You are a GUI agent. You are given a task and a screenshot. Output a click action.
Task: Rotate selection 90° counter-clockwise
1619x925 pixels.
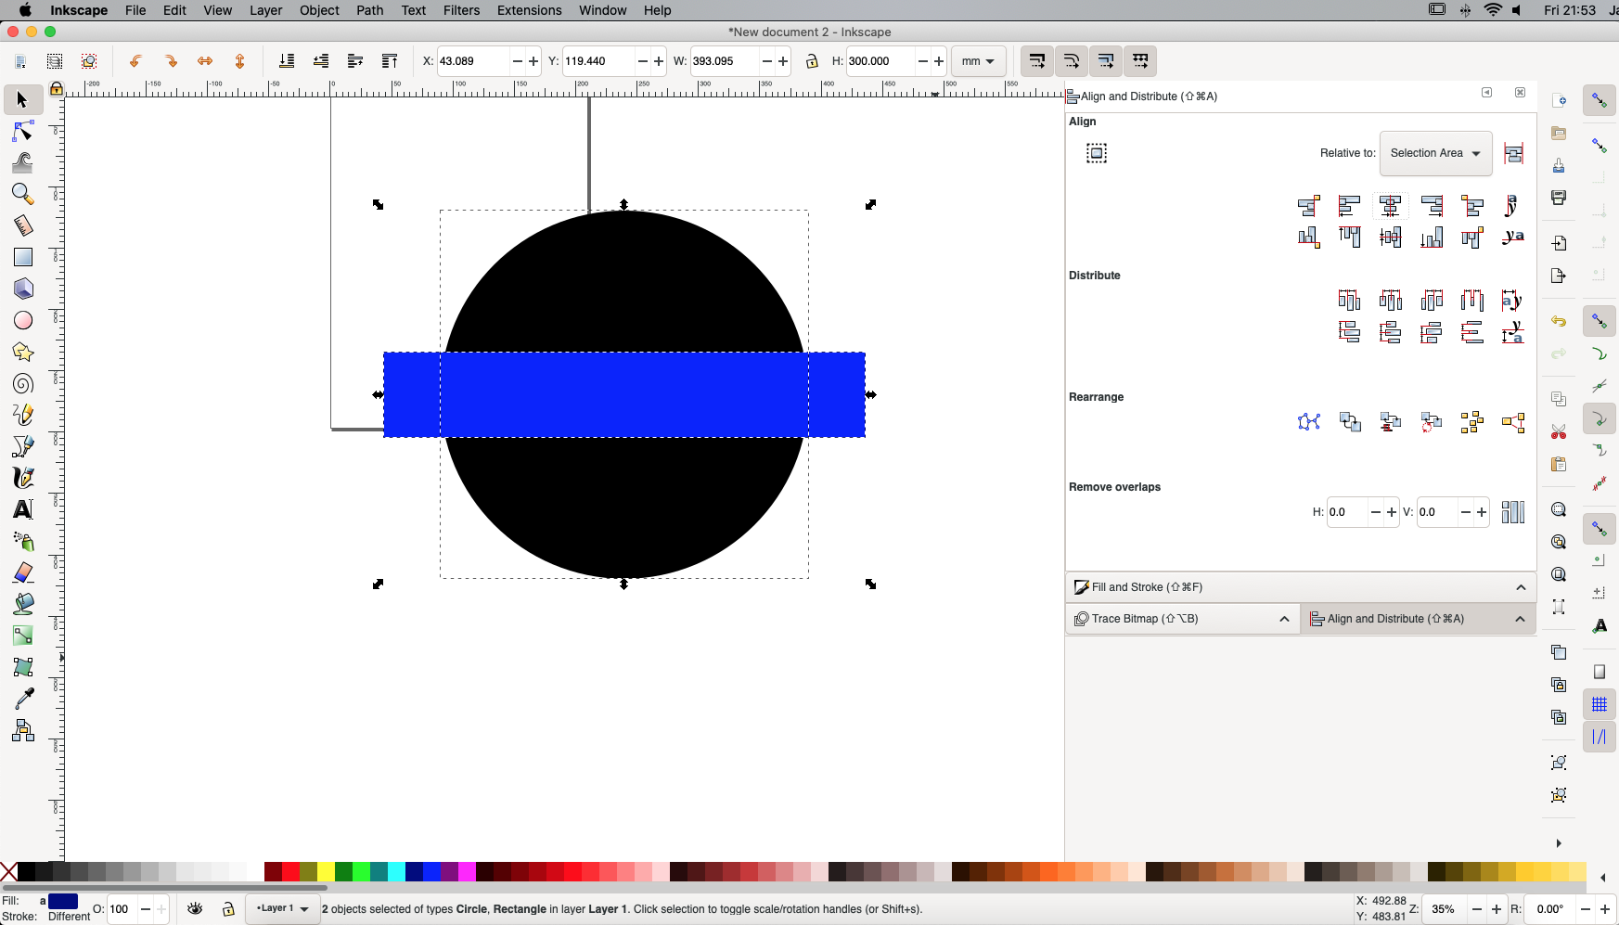point(135,61)
